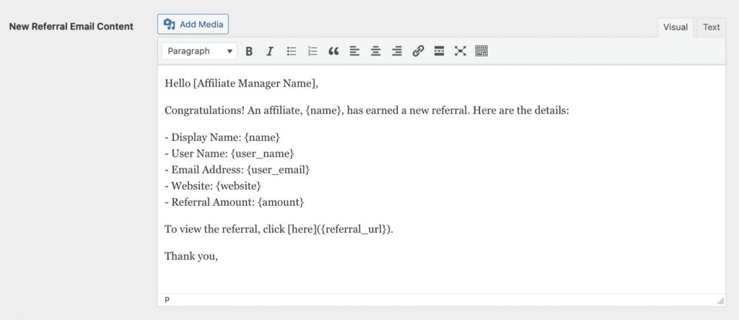Click the '- Website: {website}' line
The image size is (739, 320).
tap(213, 186)
